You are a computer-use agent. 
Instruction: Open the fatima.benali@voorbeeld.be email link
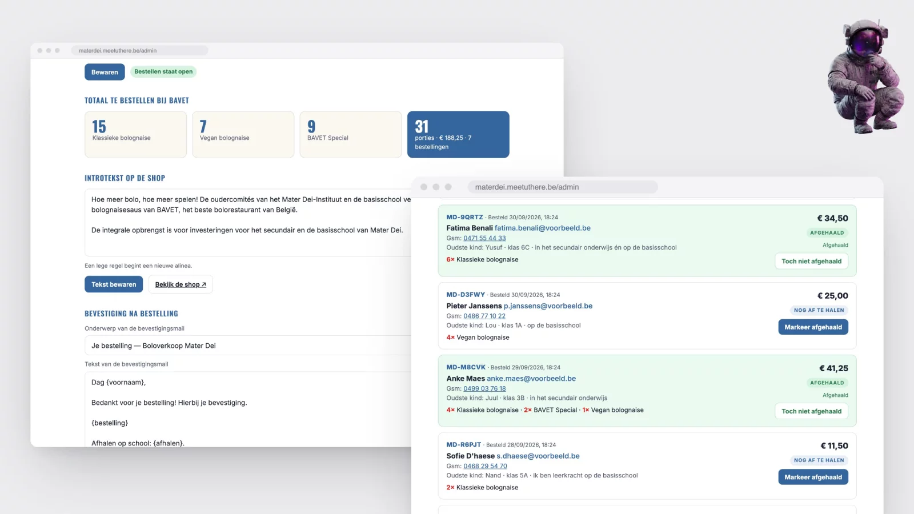pos(542,228)
